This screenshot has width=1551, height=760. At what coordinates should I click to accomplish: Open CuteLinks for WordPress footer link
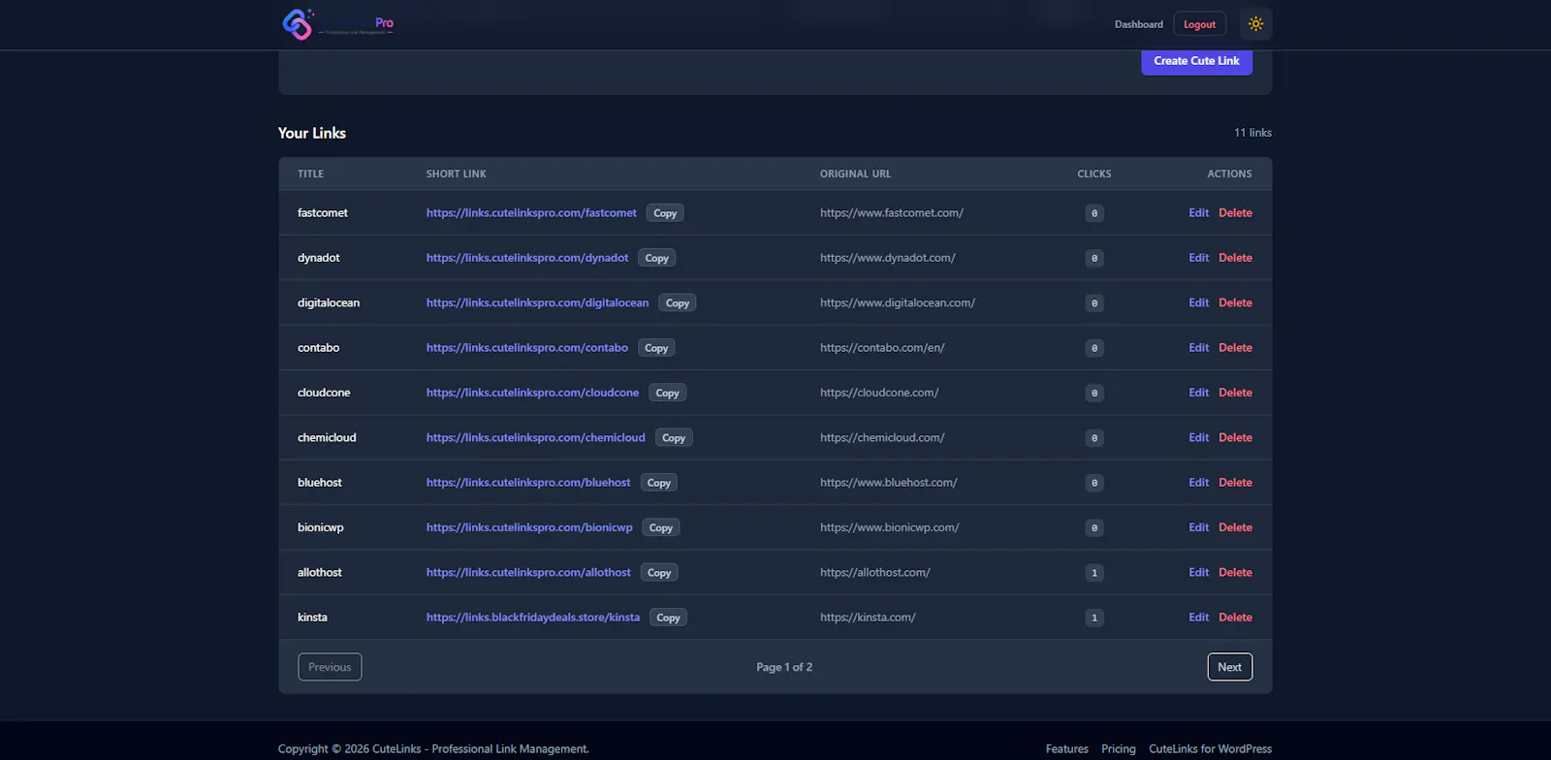tap(1210, 749)
